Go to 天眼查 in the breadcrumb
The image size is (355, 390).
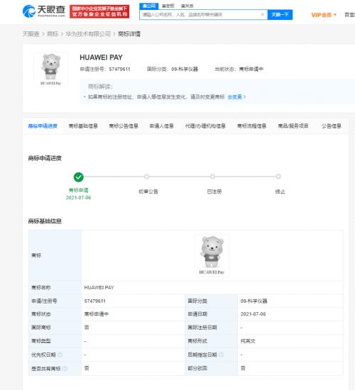point(31,34)
